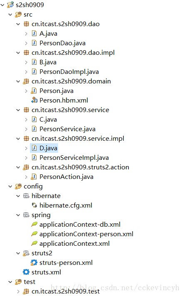Expand the PersonDao.java node
Viewport: 184px width, 296px height.
[x=26, y=43]
